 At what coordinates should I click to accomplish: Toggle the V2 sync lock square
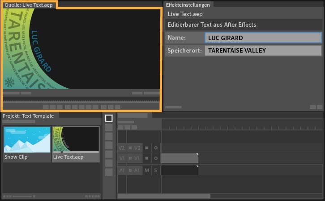click(x=146, y=148)
